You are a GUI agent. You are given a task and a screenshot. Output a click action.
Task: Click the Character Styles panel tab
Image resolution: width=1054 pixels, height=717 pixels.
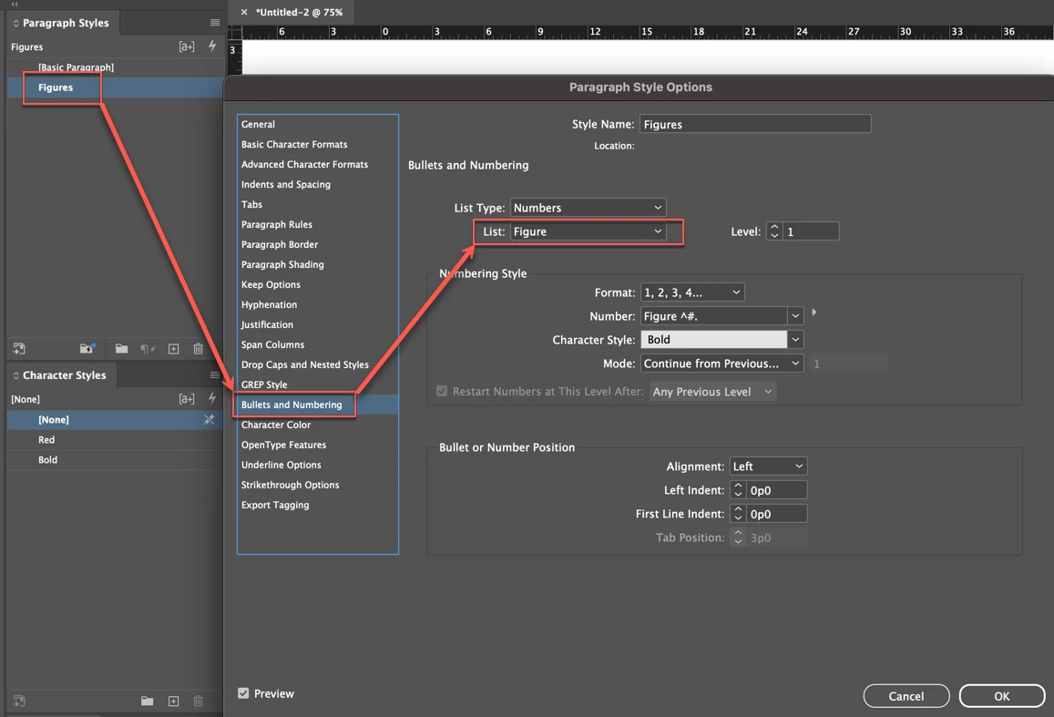(x=64, y=375)
